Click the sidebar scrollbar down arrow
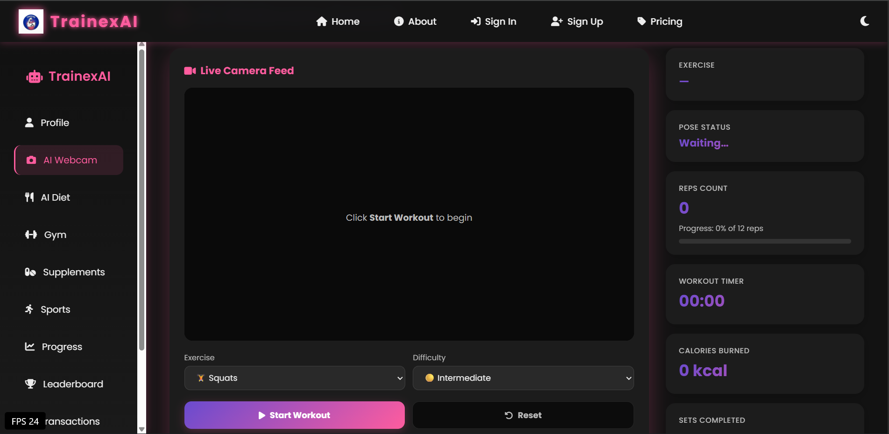The height and width of the screenshot is (434, 889). tap(141, 429)
